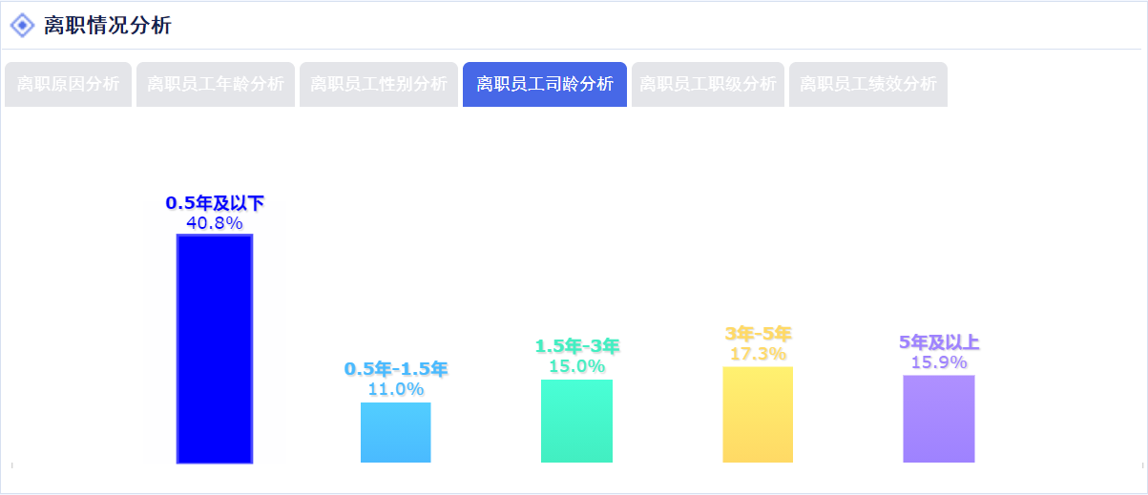
Task: Click the 0.5年及以下 category label
Action: pyautogui.click(x=215, y=203)
